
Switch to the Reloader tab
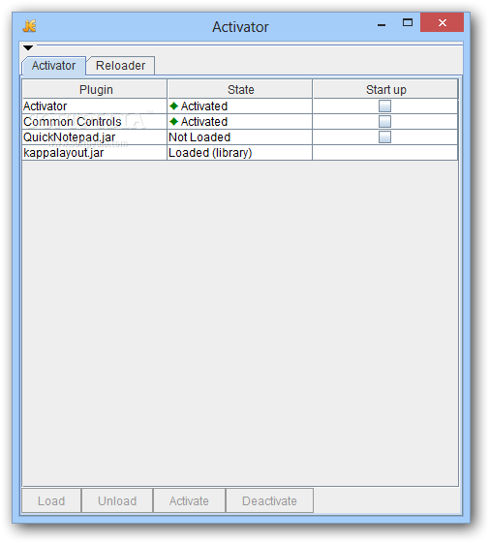(121, 66)
